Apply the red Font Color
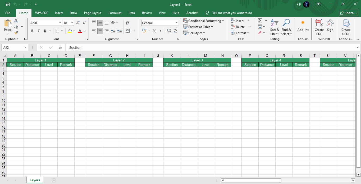Viewport: 361px width, 184px height. pyautogui.click(x=80, y=31)
